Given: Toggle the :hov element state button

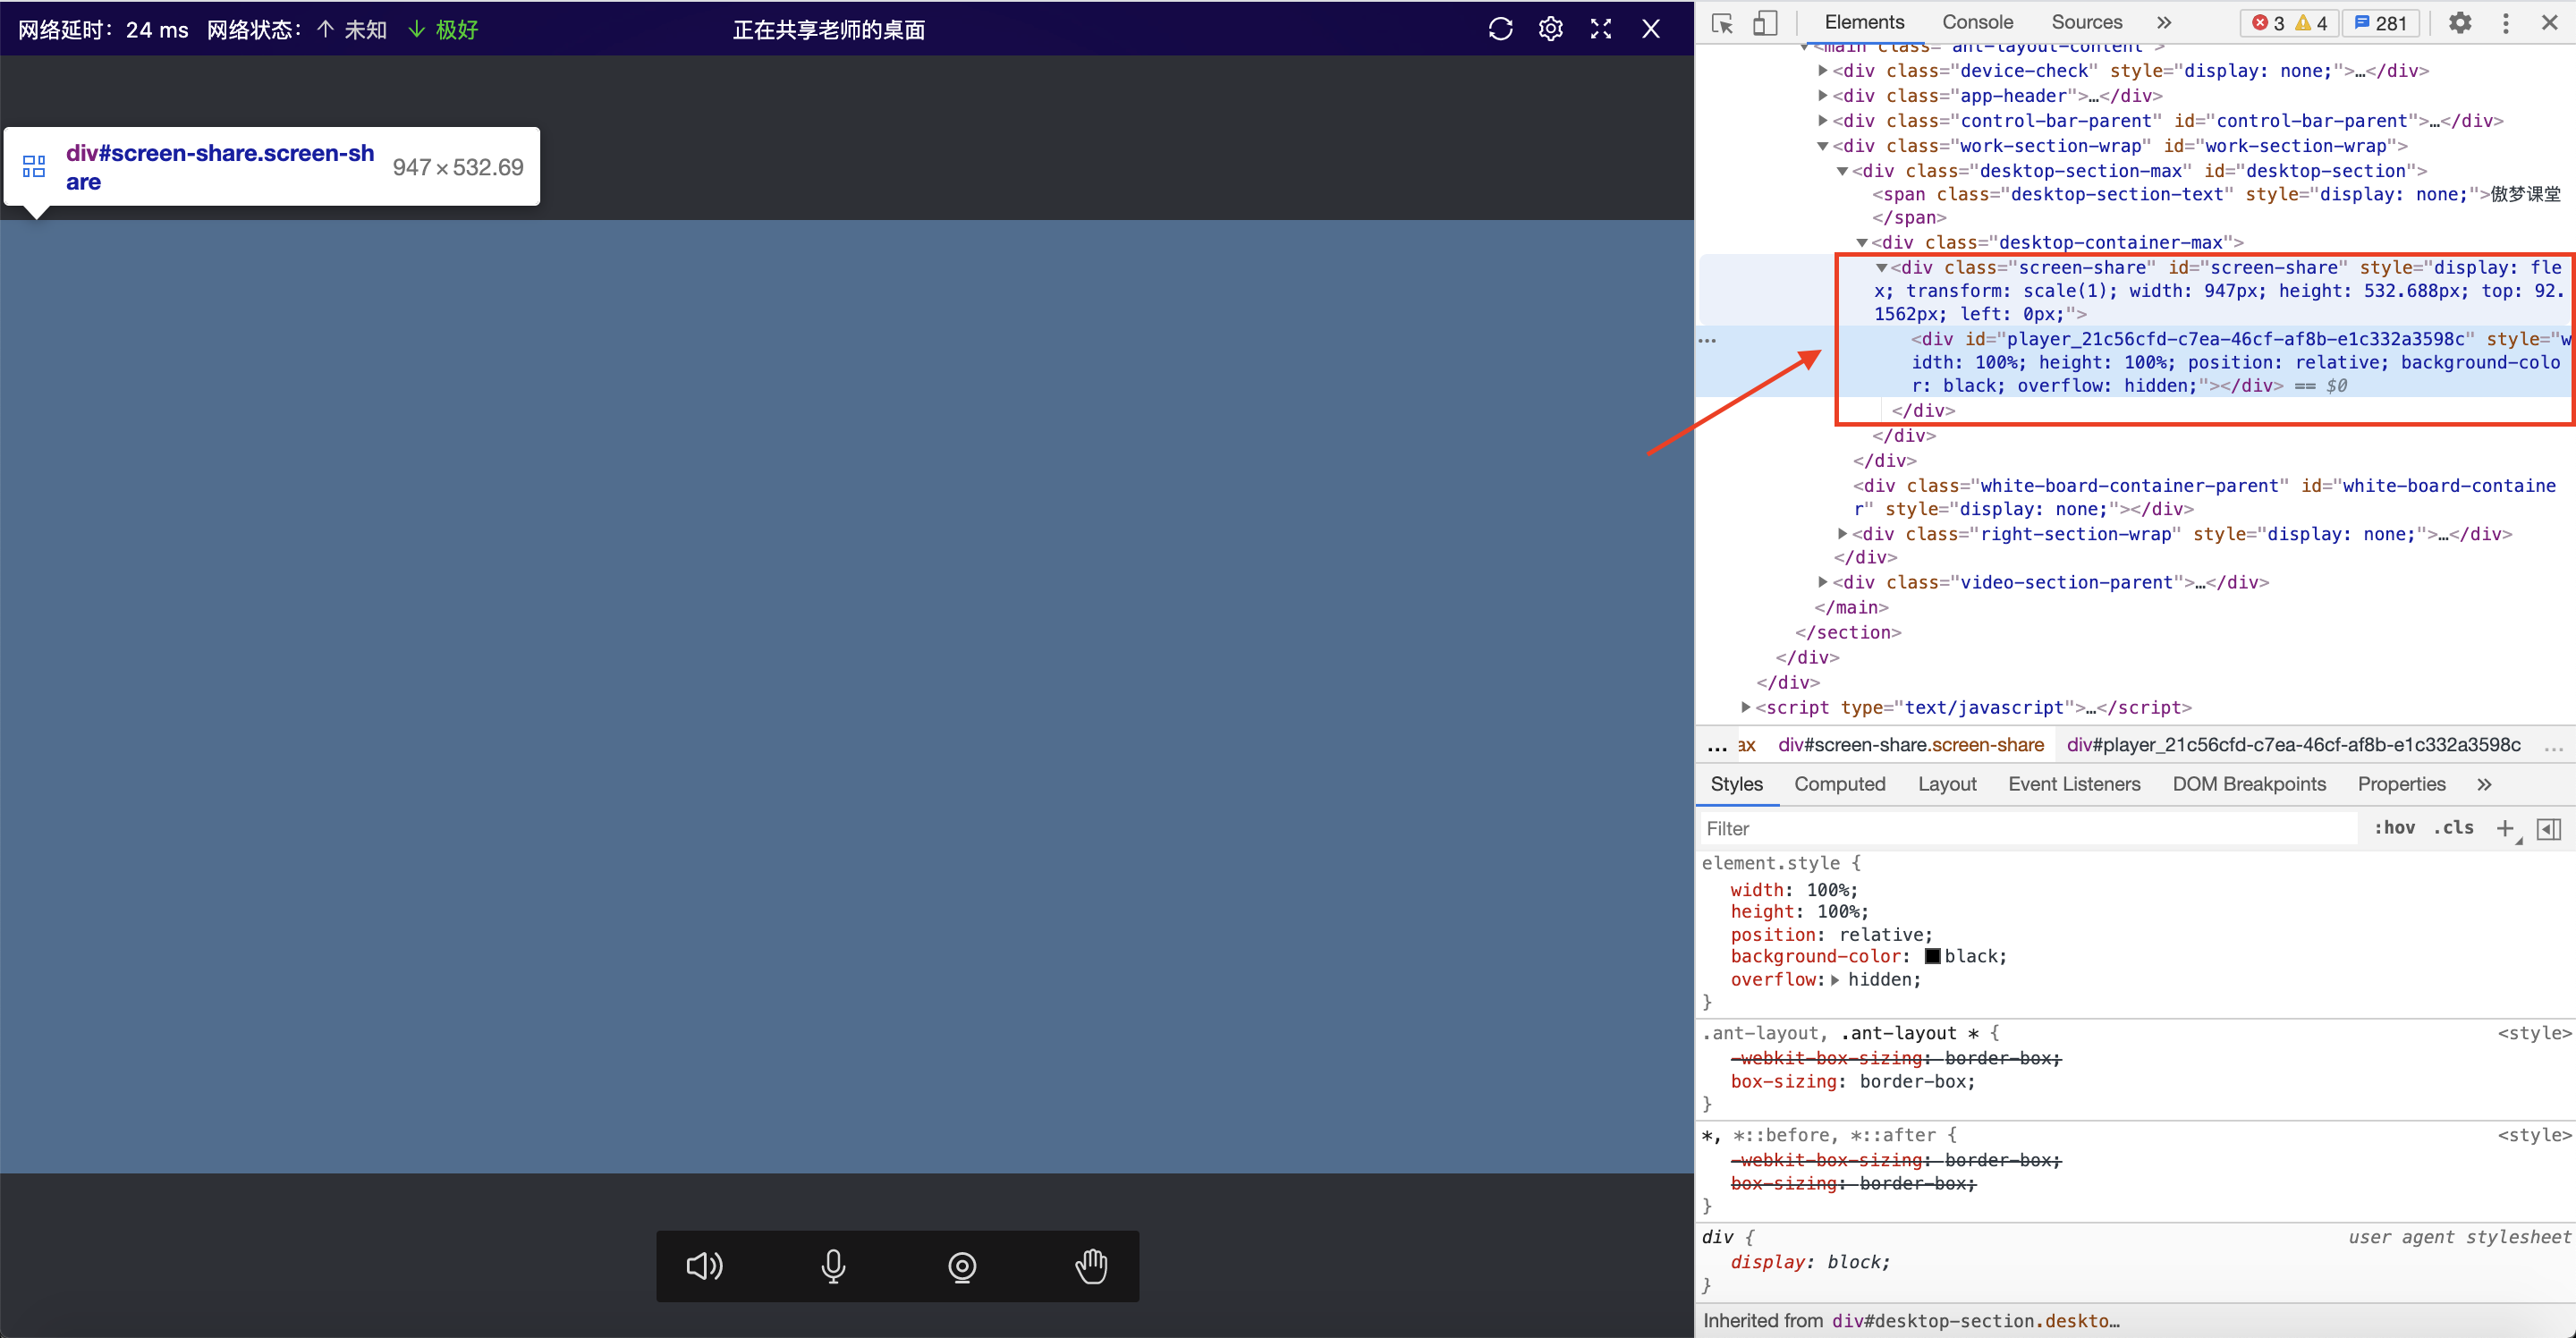Looking at the screenshot, I should click(x=2394, y=827).
